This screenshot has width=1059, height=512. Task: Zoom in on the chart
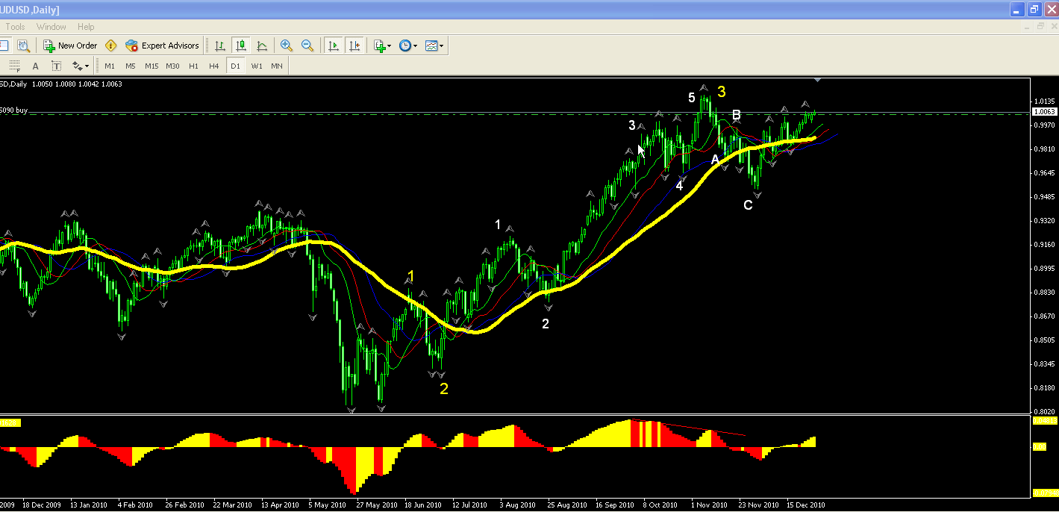[287, 46]
